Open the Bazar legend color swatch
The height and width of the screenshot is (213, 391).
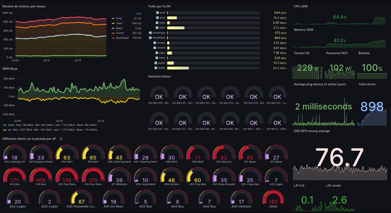click(113, 28)
